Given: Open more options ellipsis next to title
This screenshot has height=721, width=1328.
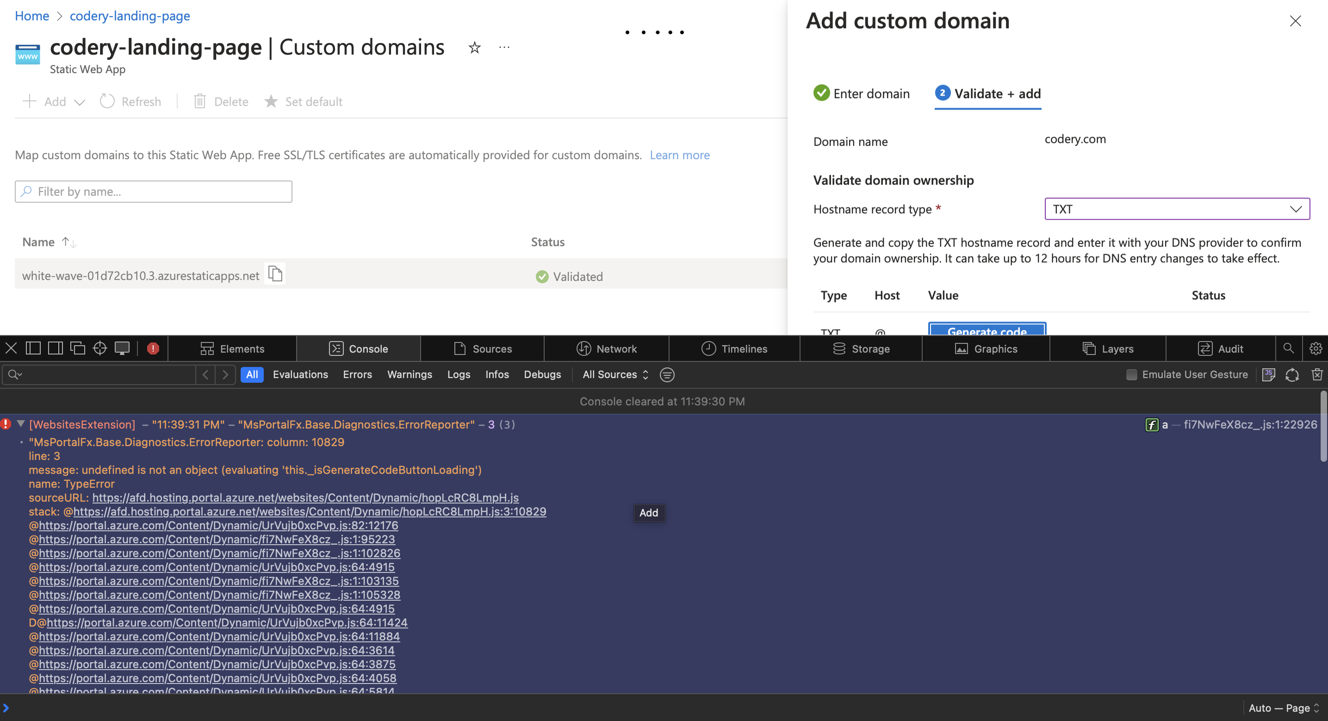Looking at the screenshot, I should tap(504, 48).
